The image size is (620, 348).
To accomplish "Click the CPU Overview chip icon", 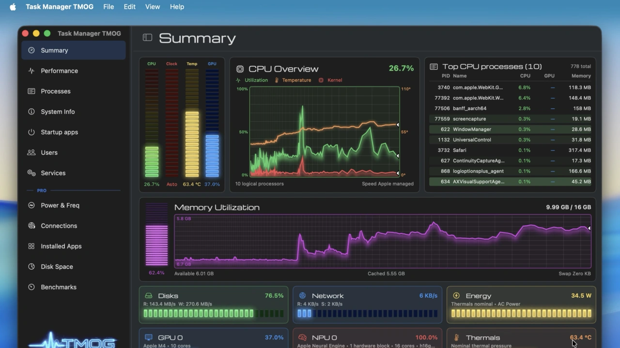I will [x=240, y=69].
